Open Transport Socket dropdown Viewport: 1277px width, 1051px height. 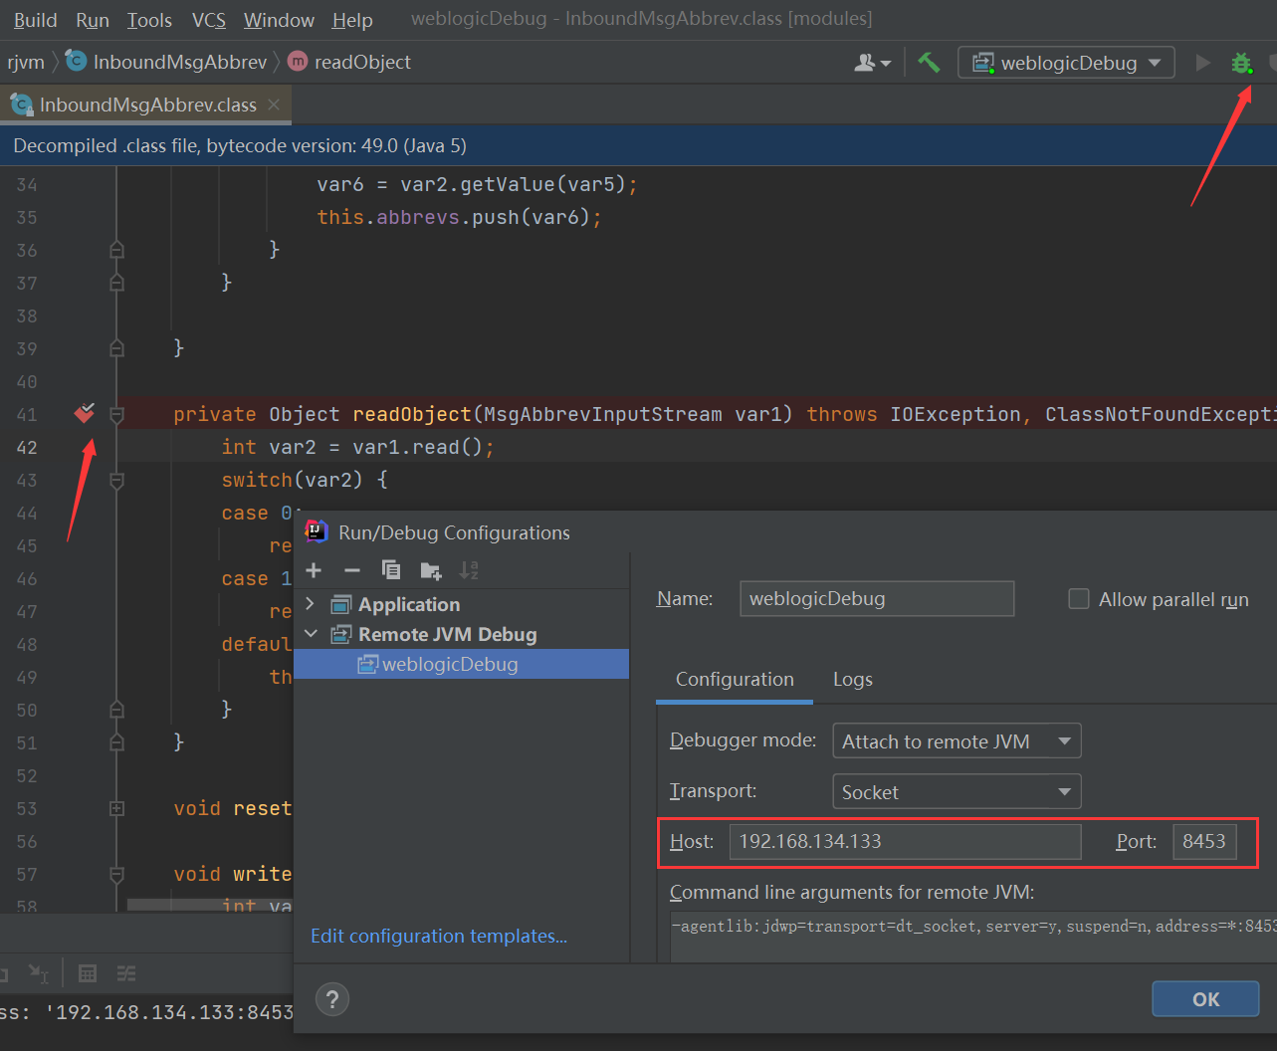tap(957, 791)
